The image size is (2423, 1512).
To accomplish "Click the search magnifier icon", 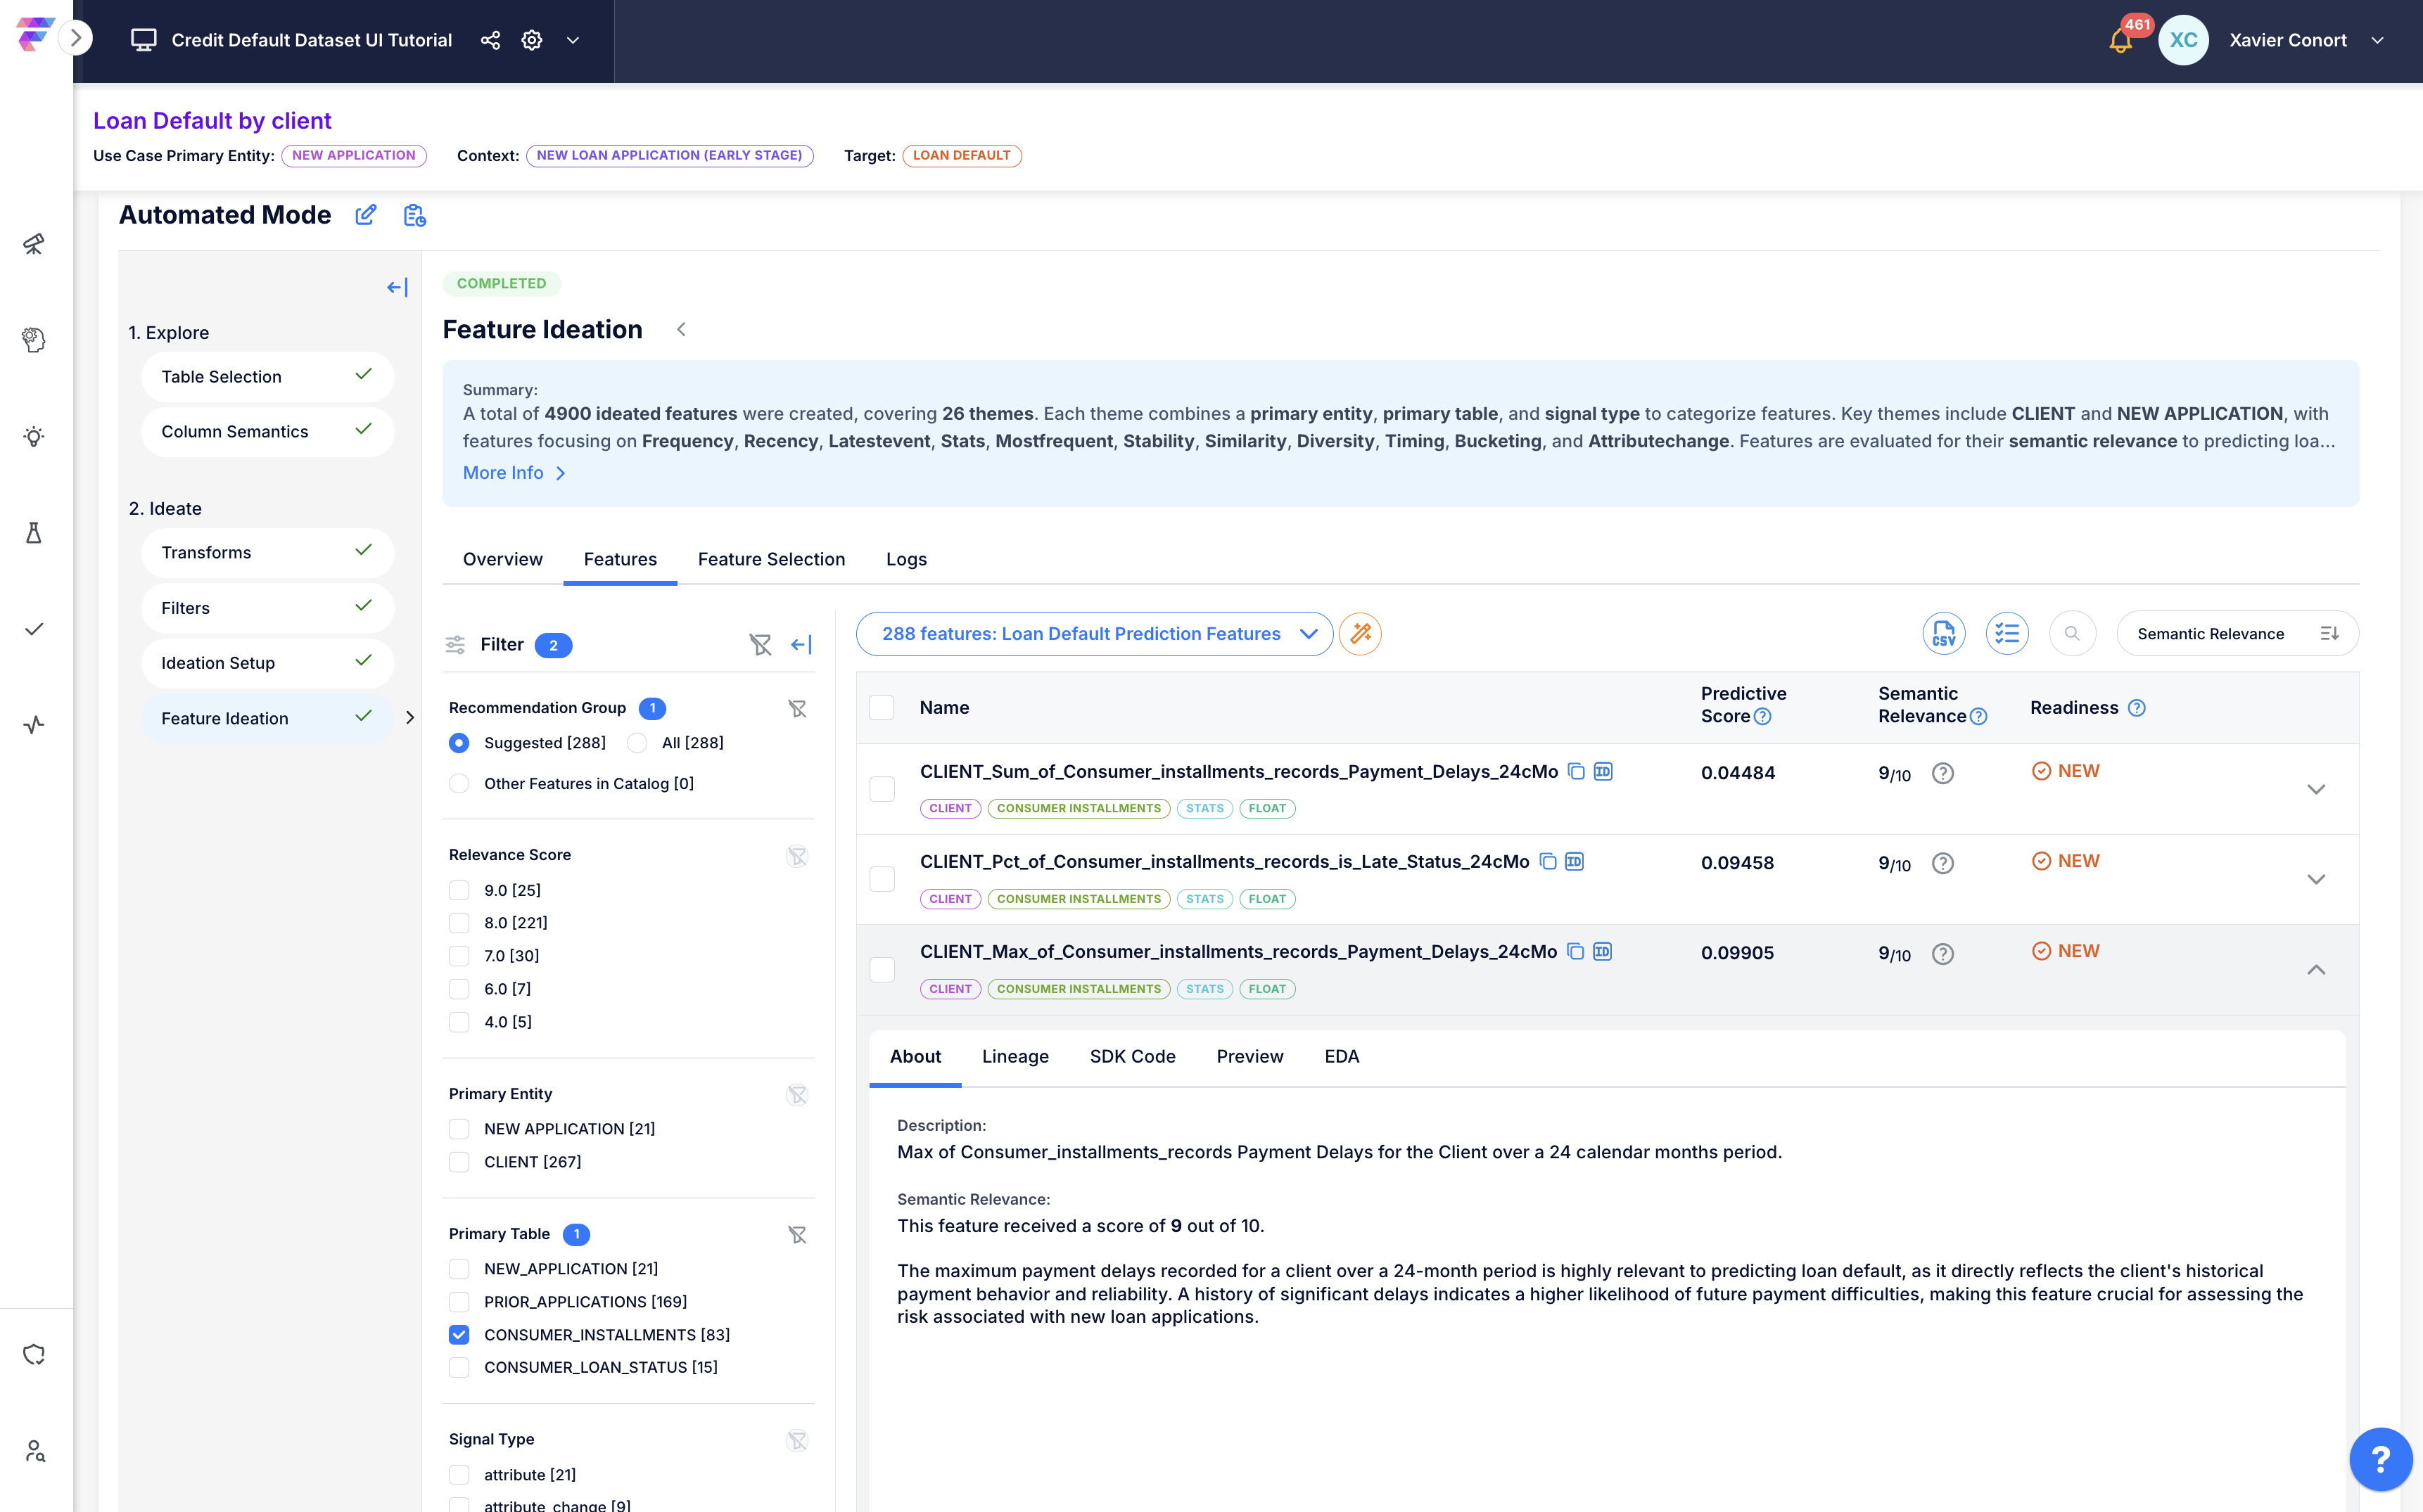I will click(2072, 634).
